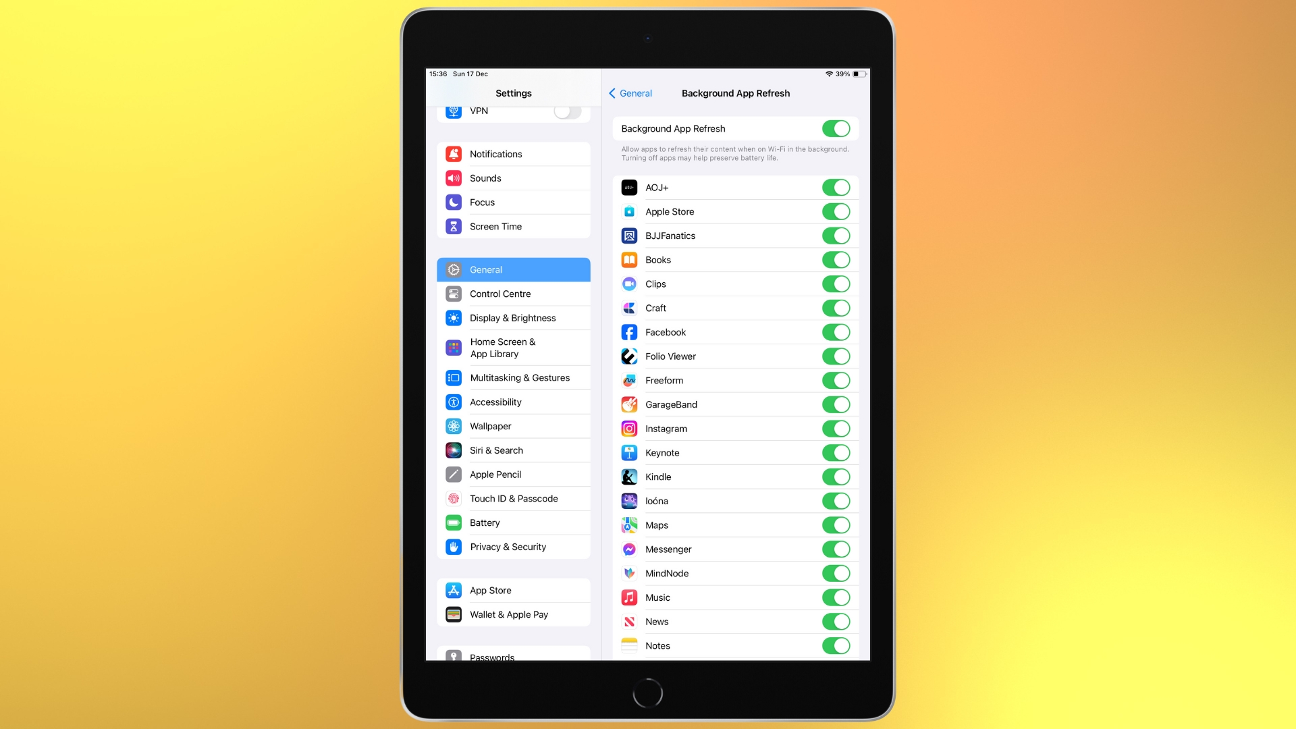Toggle off Facebook background refresh
This screenshot has height=729, width=1296.
[x=835, y=332]
